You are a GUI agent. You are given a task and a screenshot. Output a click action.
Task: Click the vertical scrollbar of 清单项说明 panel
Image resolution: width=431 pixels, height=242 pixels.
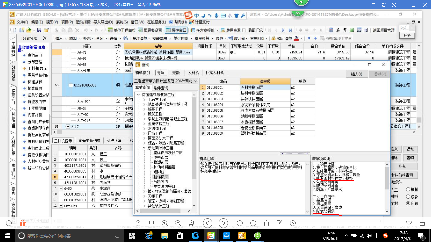pos(387,188)
